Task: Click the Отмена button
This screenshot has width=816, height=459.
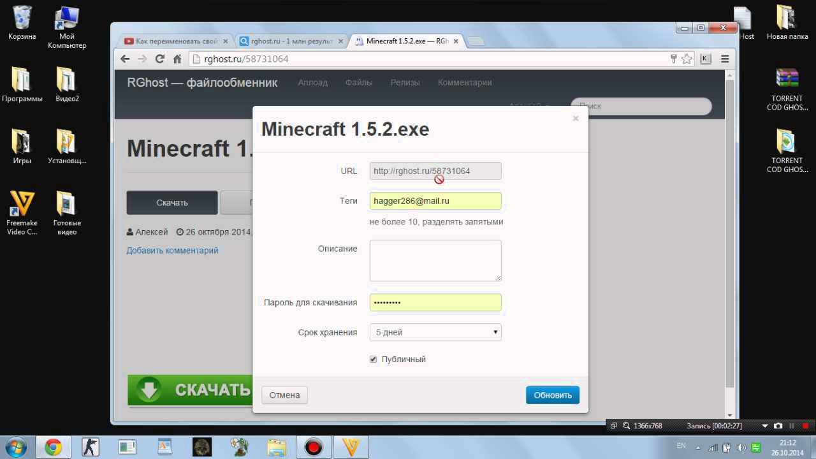Action: coord(284,395)
